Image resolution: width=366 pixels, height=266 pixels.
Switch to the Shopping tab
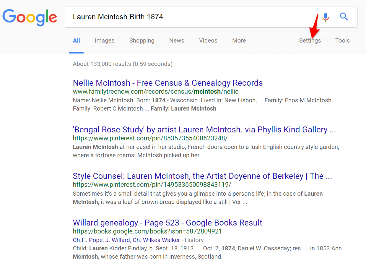[x=142, y=41]
